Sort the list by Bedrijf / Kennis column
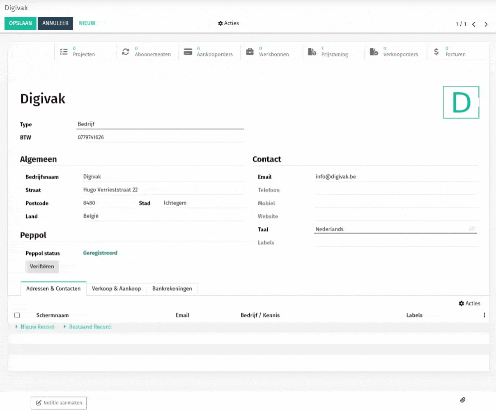 (260, 315)
